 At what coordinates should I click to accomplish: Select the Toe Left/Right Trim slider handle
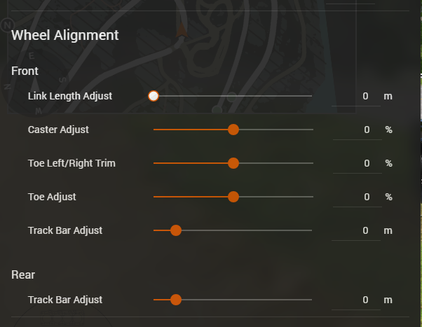(233, 163)
